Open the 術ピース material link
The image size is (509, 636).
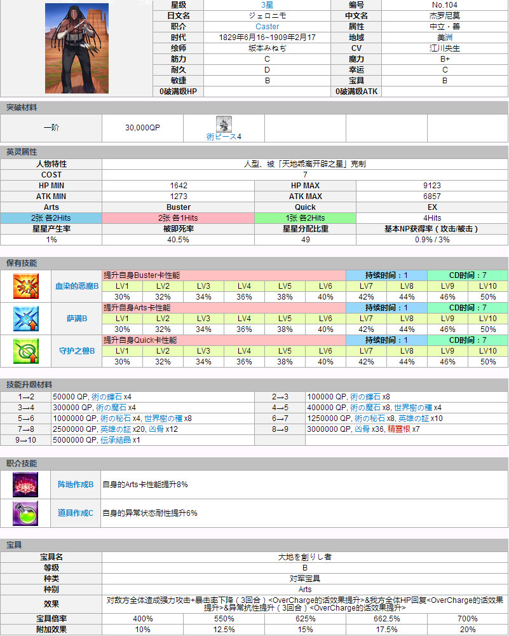coord(221,137)
